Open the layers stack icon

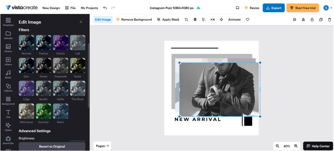[x=295, y=20]
